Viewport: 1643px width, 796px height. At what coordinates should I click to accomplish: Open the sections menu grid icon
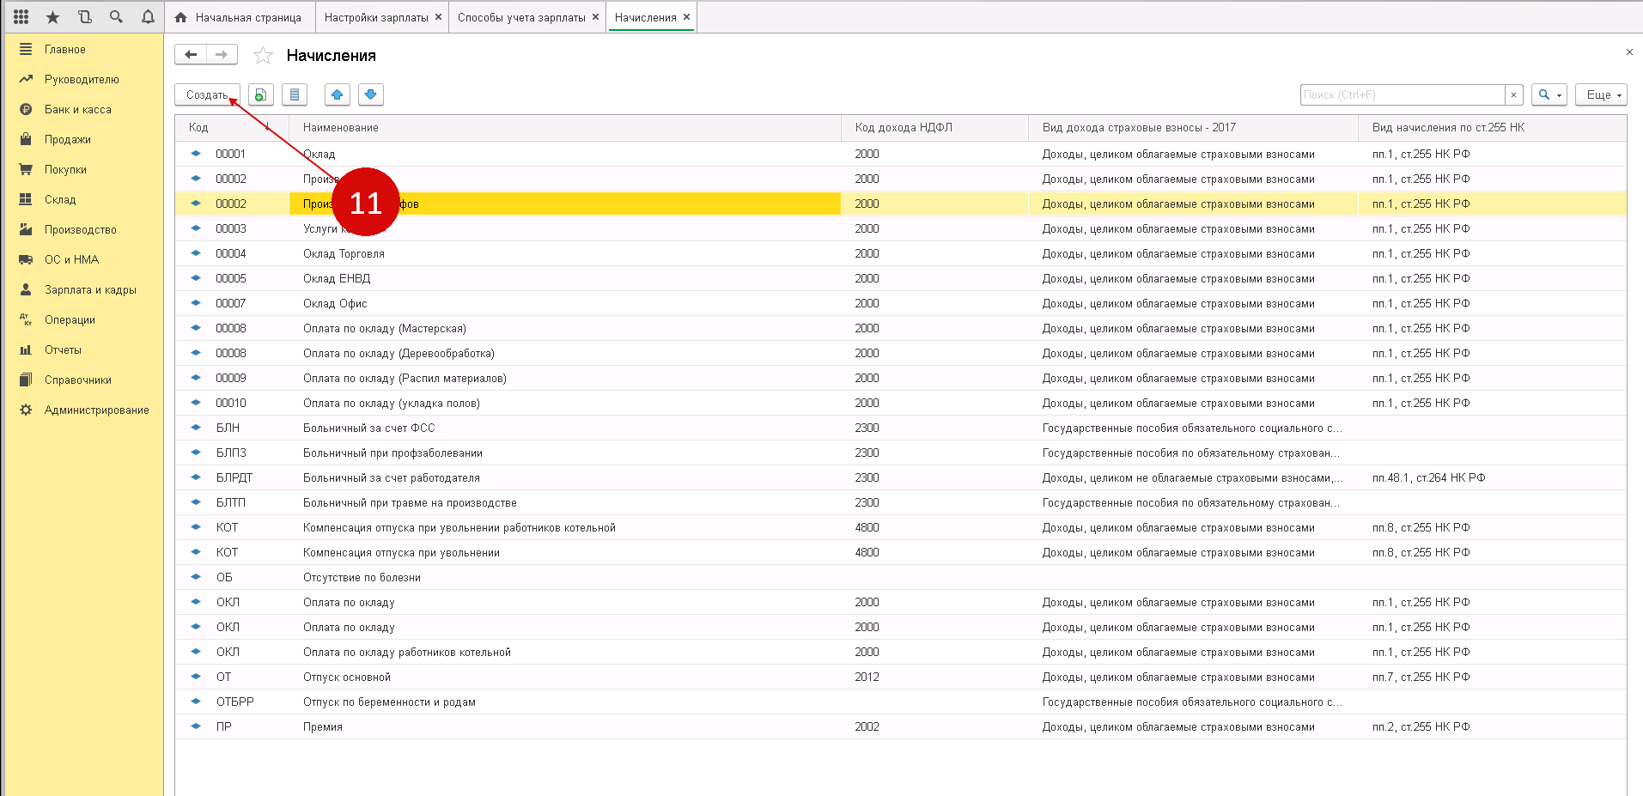[x=21, y=17]
